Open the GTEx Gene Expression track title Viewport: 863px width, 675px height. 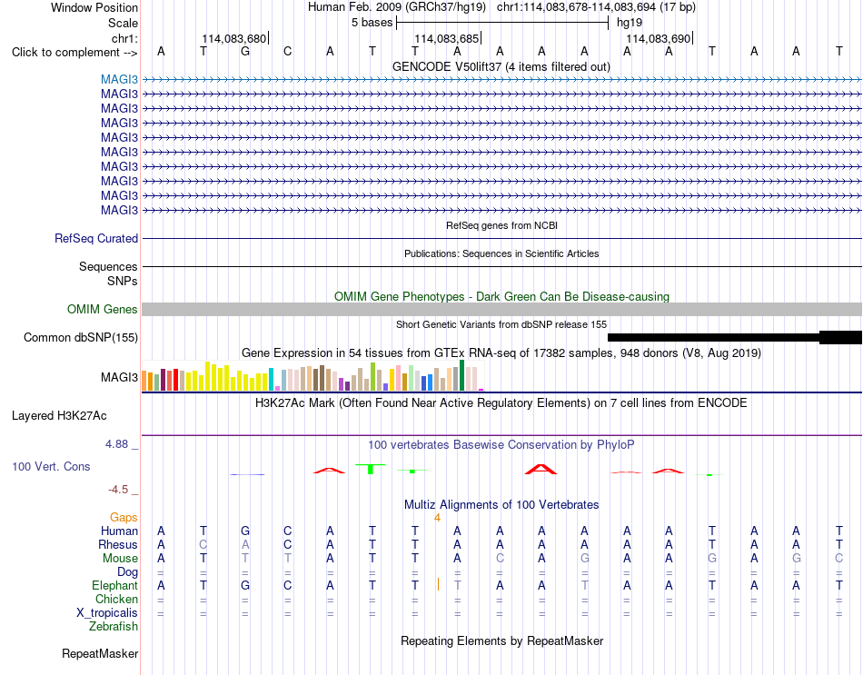point(501,352)
